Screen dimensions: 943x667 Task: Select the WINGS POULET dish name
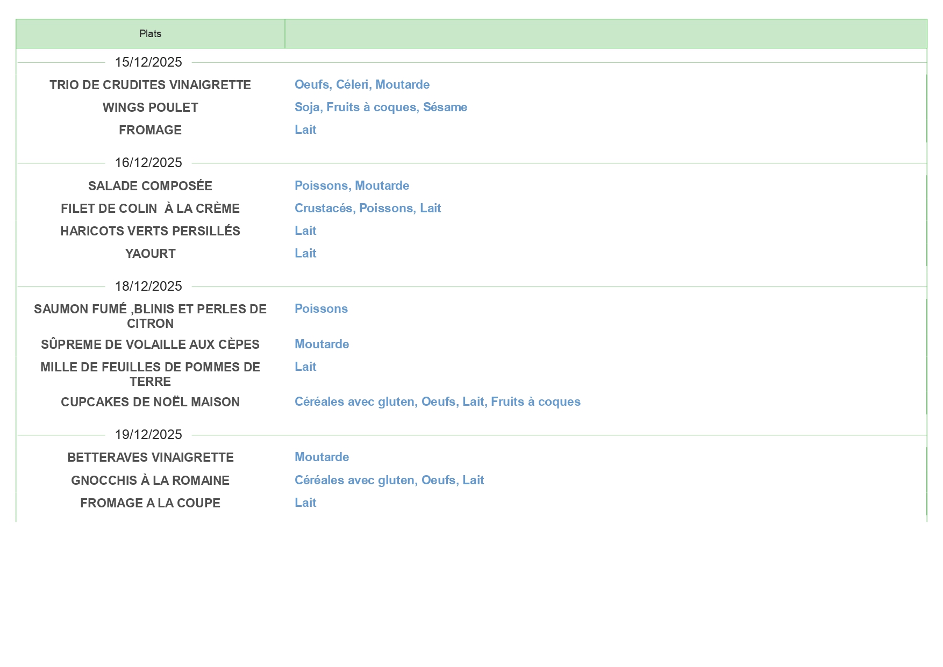point(150,107)
